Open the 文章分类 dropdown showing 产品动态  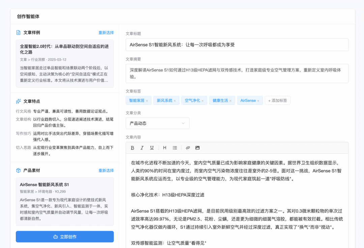click(157, 123)
